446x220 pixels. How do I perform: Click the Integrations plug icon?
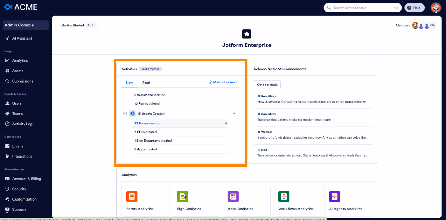tap(7, 156)
